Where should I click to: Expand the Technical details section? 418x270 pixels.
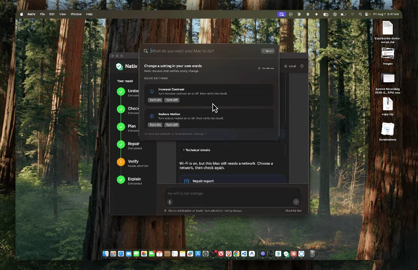[x=232, y=150]
